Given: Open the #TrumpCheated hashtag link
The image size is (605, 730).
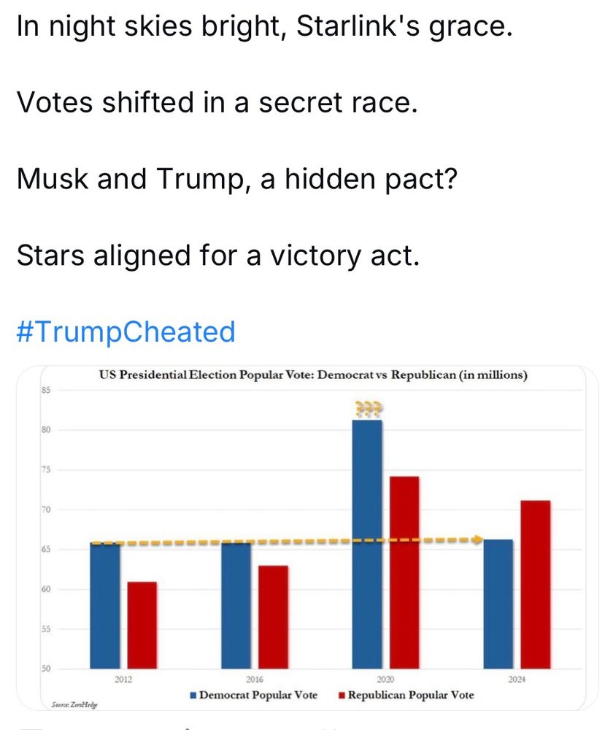Looking at the screenshot, I should (126, 332).
